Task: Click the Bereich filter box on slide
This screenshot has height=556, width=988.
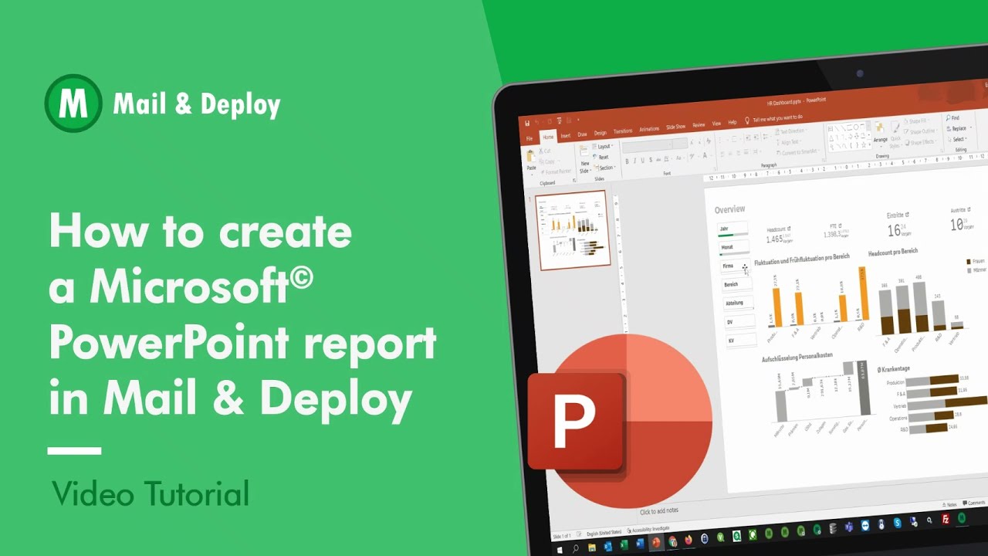Action: coord(737,286)
